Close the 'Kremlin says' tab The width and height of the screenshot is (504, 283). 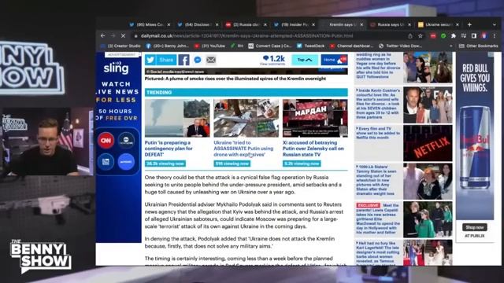tap(361, 24)
